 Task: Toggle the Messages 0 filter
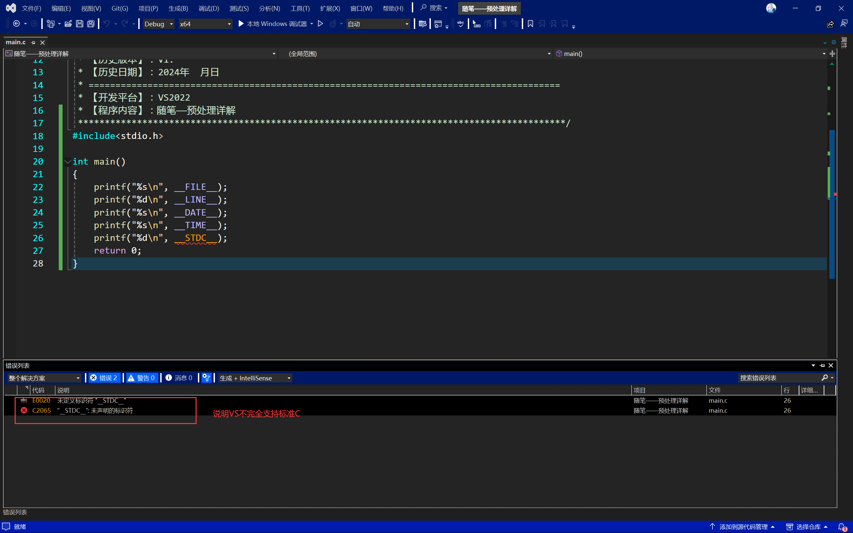pos(179,377)
